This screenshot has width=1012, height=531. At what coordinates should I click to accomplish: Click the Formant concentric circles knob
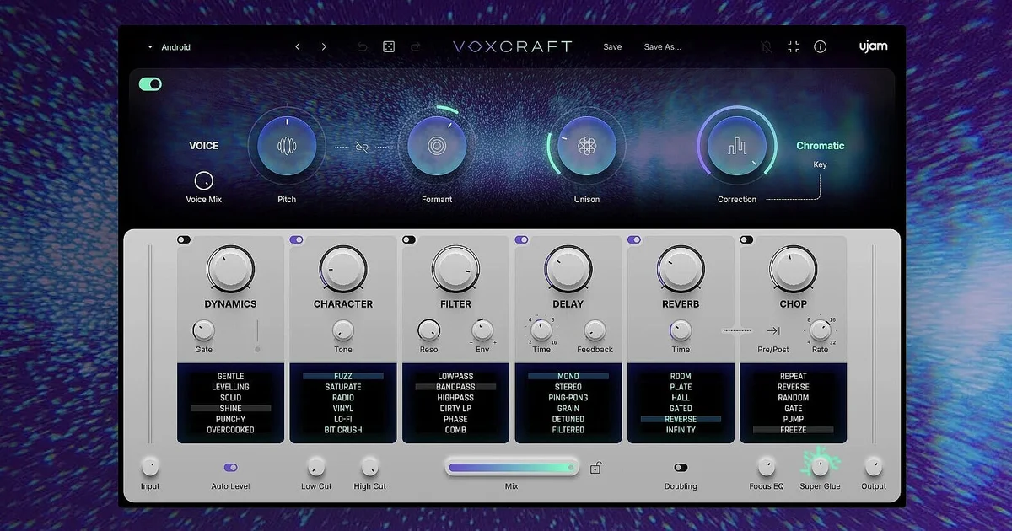point(437,146)
